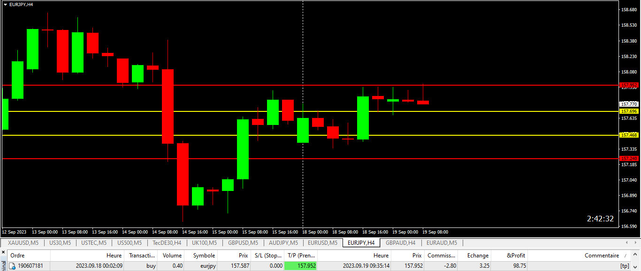
Task: Sort by the Commentaire column header
Action: (x=580, y=256)
